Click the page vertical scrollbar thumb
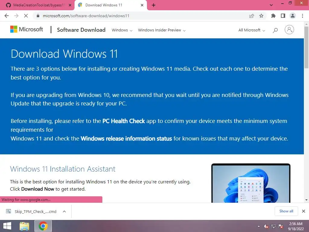This screenshot has height=232, width=309. tap(306, 47)
